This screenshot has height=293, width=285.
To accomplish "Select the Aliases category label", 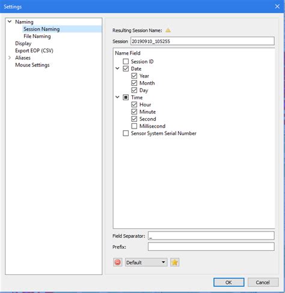I will click(23, 58).
